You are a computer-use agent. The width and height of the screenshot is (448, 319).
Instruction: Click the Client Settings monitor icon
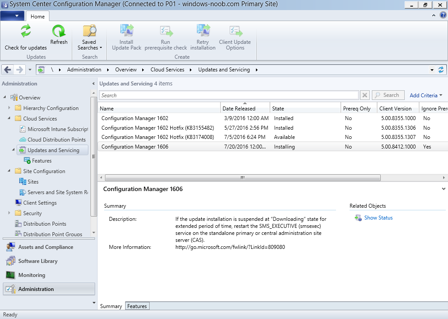click(18, 202)
